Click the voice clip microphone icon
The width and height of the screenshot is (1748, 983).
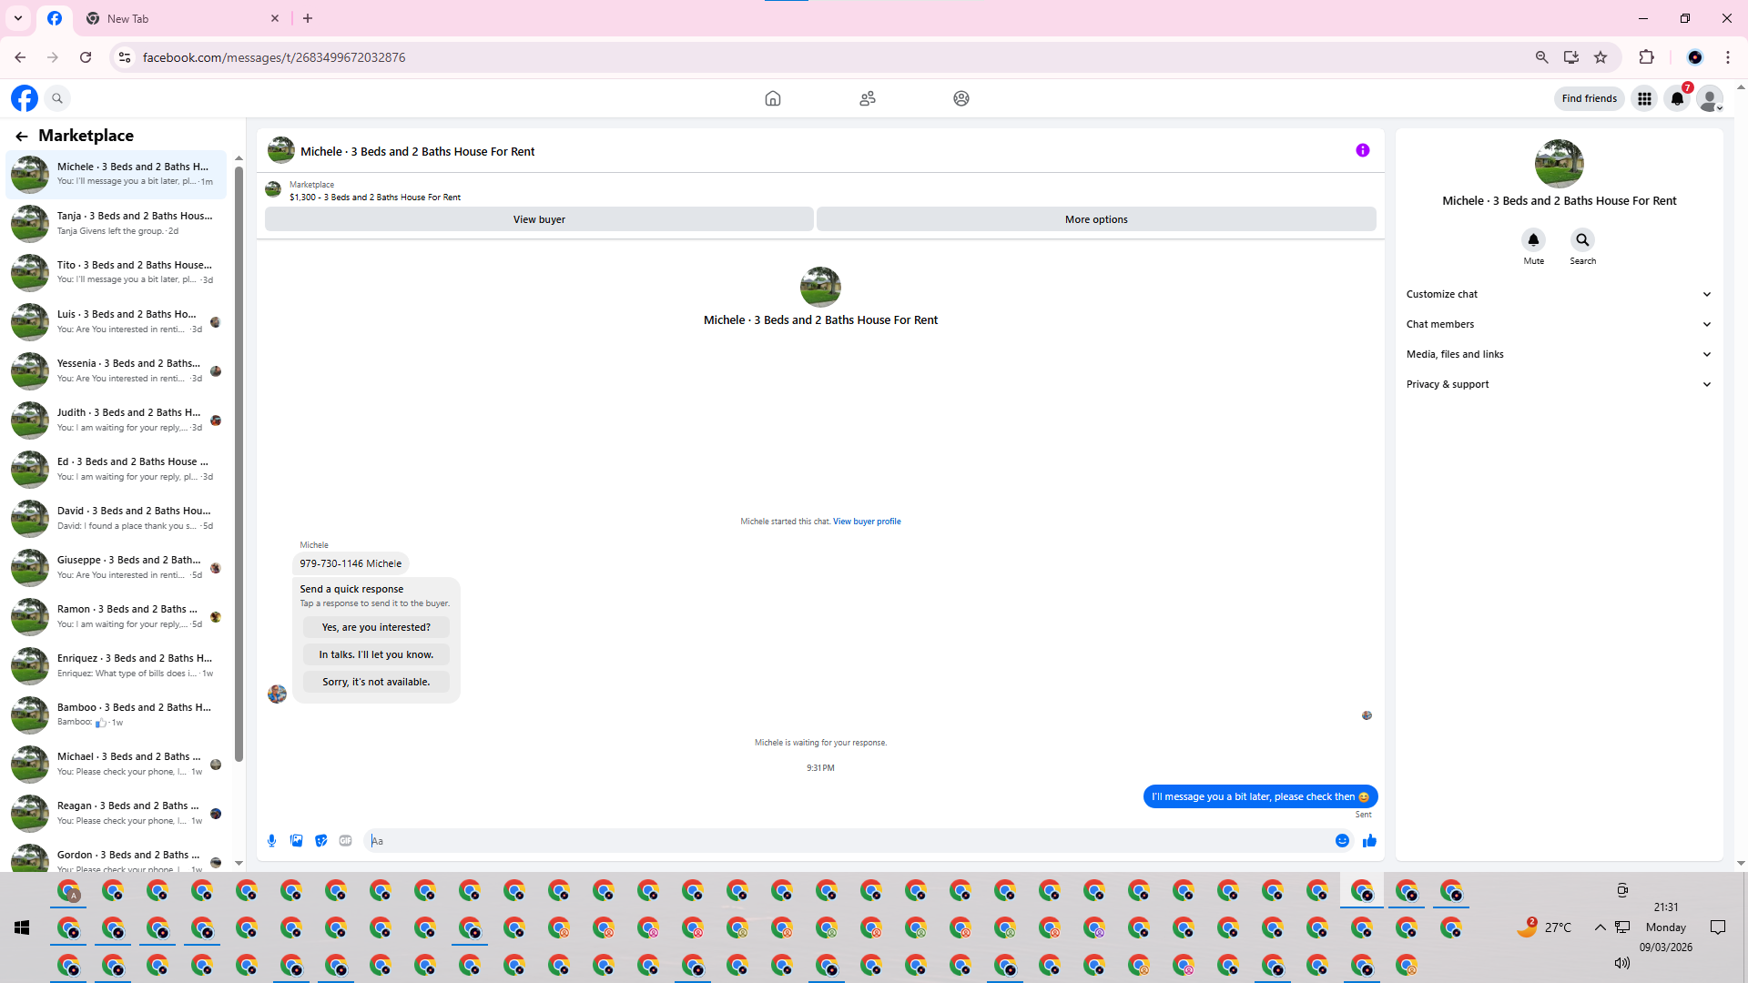click(271, 841)
